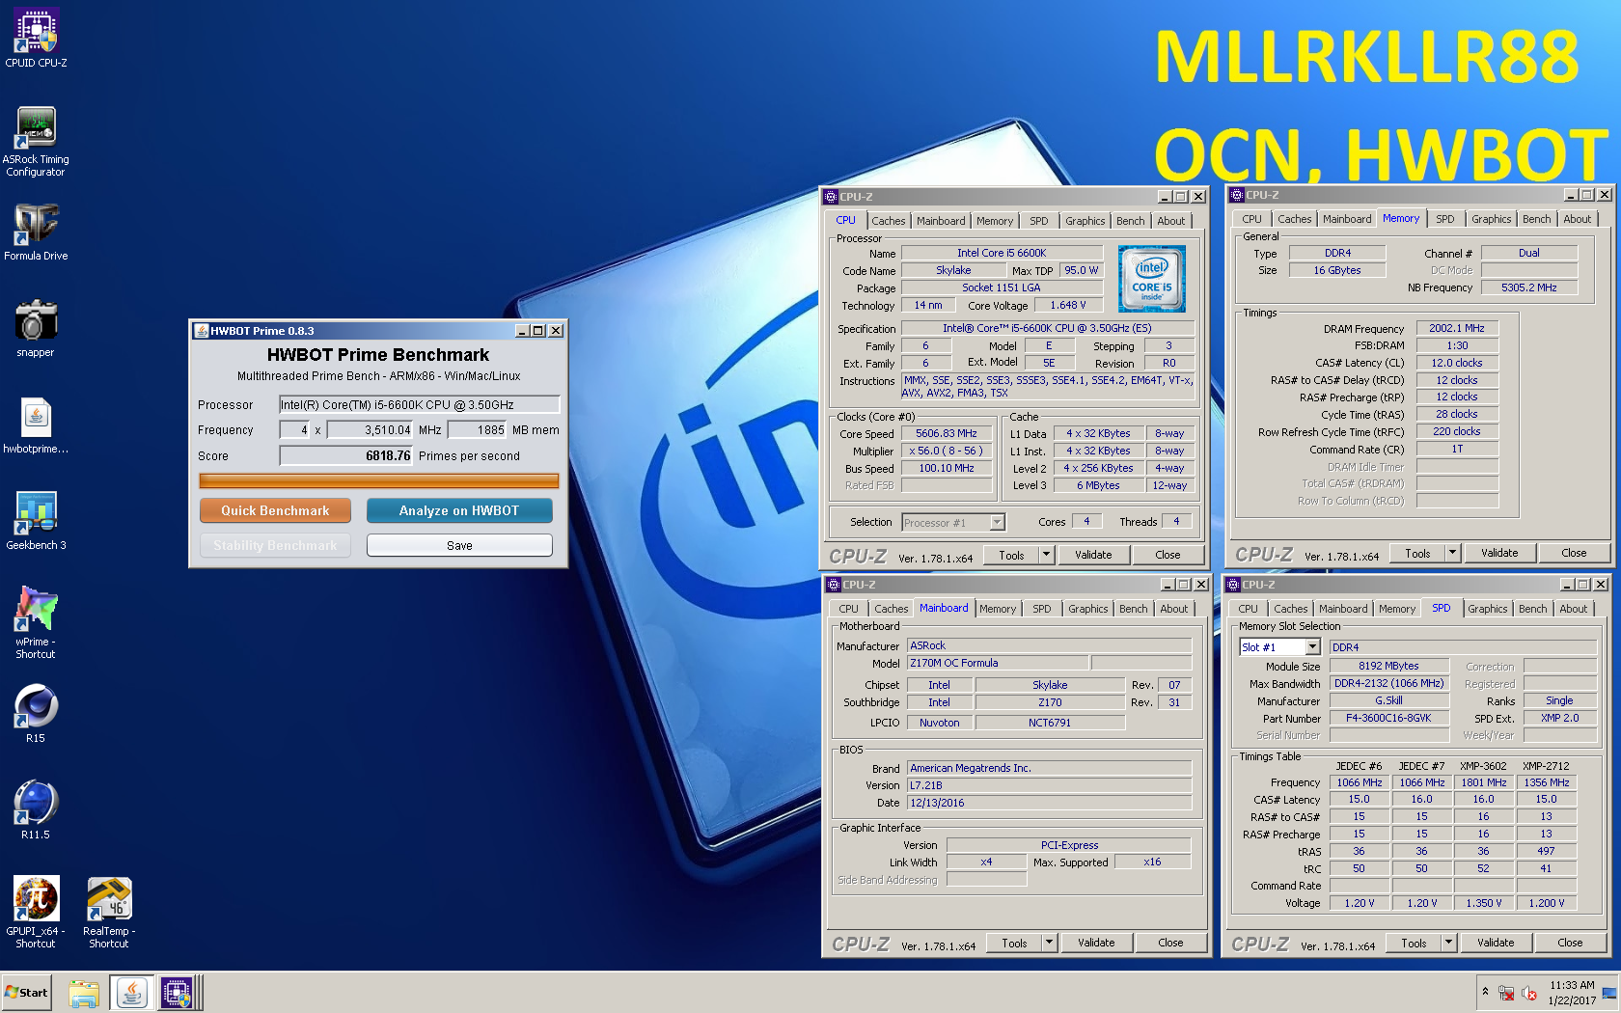Screen dimensions: 1621x1013
Task: Select the Java HWBOT Prime taskbar icon
Action: tap(132, 993)
